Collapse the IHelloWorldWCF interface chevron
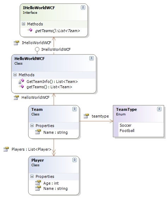The width and height of the screenshot is (167, 198). tap(83, 7)
